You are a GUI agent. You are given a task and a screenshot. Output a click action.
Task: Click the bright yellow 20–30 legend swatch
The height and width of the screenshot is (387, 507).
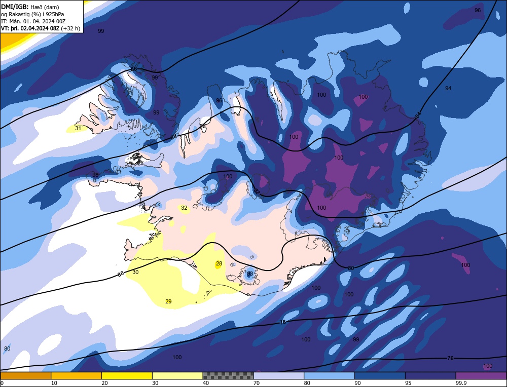tap(127, 376)
